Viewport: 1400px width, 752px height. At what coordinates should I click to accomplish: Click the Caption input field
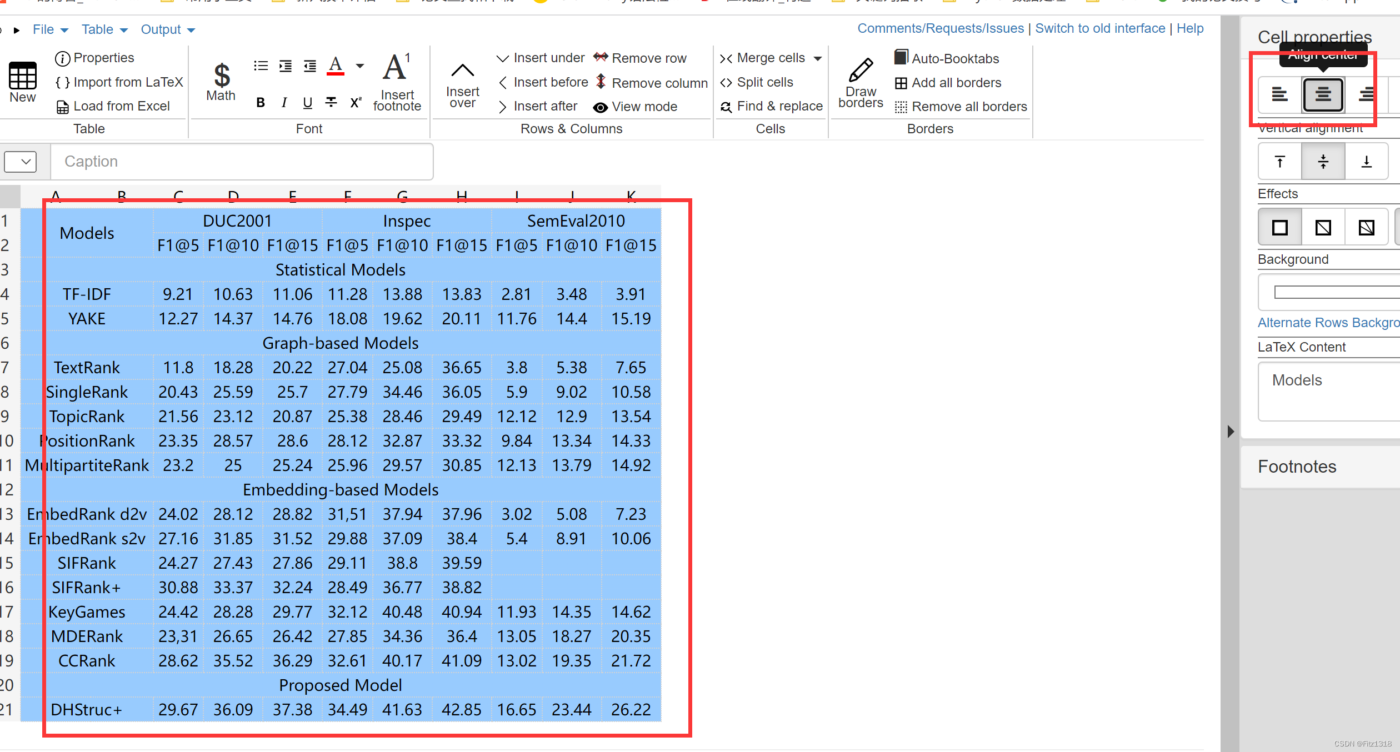242,162
